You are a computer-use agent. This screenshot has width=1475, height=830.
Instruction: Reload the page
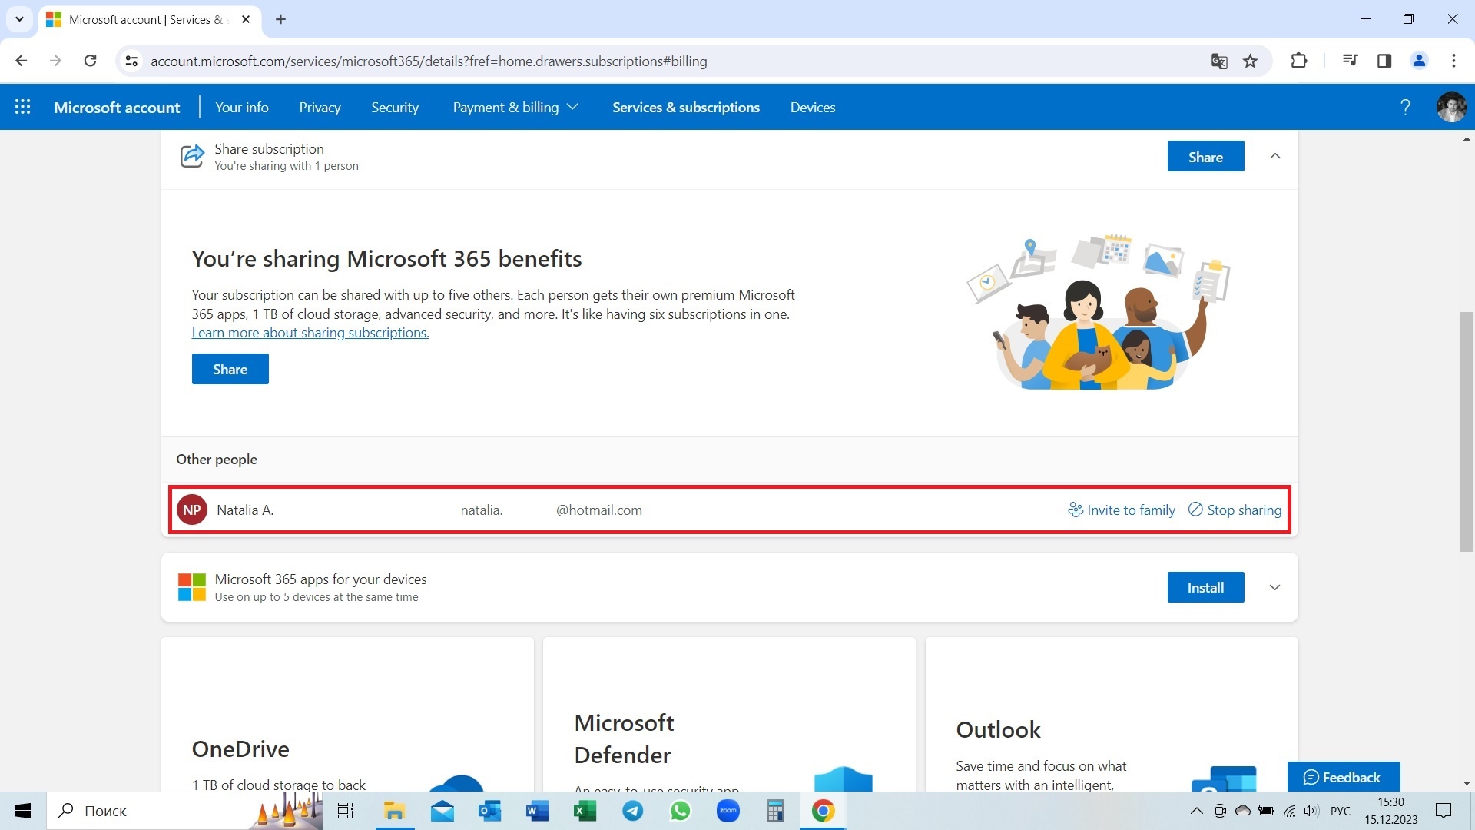click(x=90, y=61)
